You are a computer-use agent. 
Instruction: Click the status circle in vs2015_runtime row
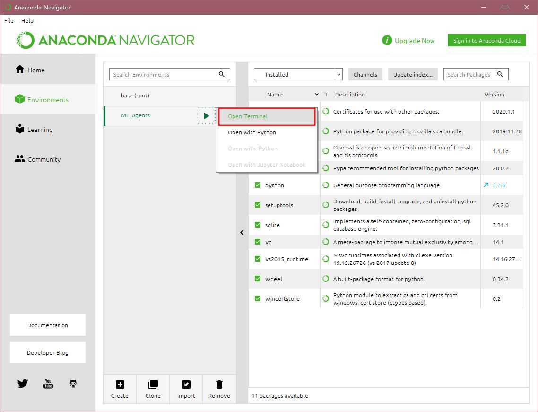pos(326,259)
